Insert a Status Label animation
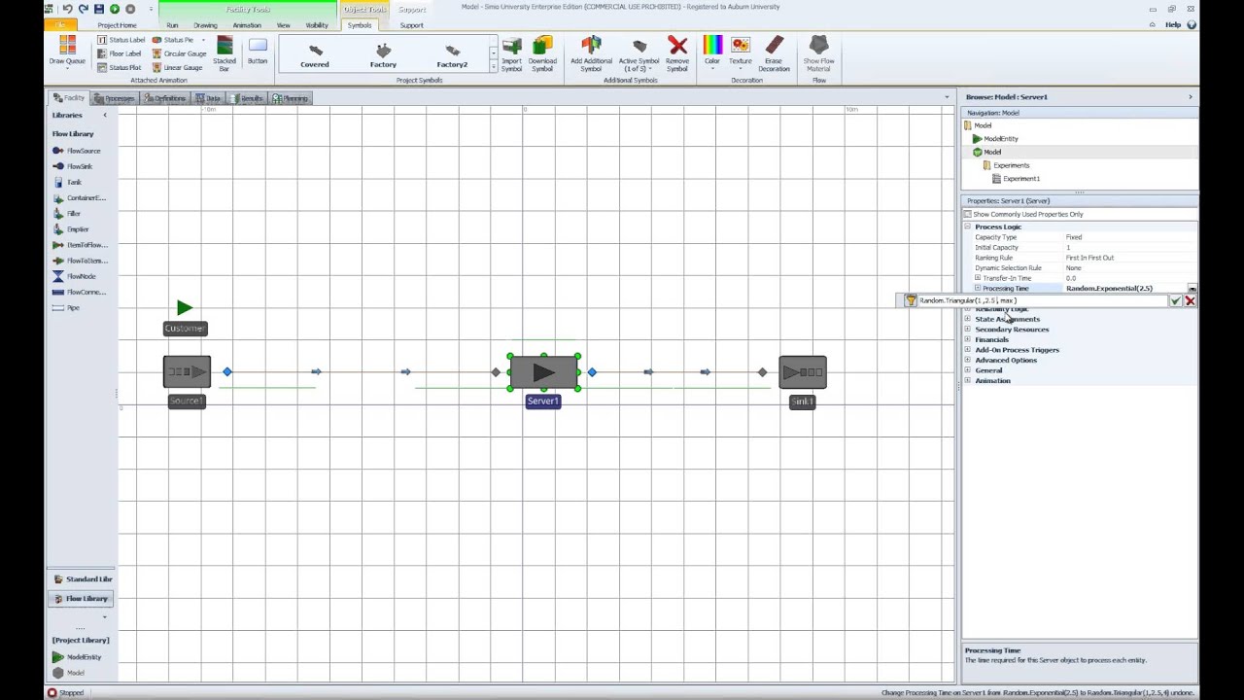Image resolution: width=1244 pixels, height=700 pixels. [x=121, y=40]
